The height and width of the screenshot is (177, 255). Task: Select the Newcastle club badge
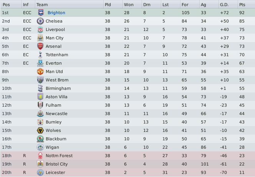pos(40,114)
